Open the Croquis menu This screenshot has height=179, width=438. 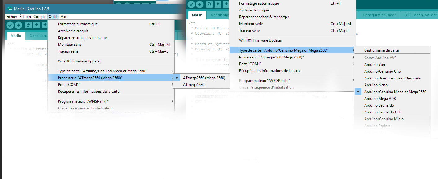coord(40,17)
